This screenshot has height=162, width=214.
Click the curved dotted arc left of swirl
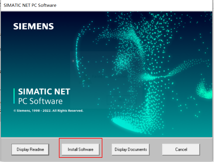(x=78, y=56)
